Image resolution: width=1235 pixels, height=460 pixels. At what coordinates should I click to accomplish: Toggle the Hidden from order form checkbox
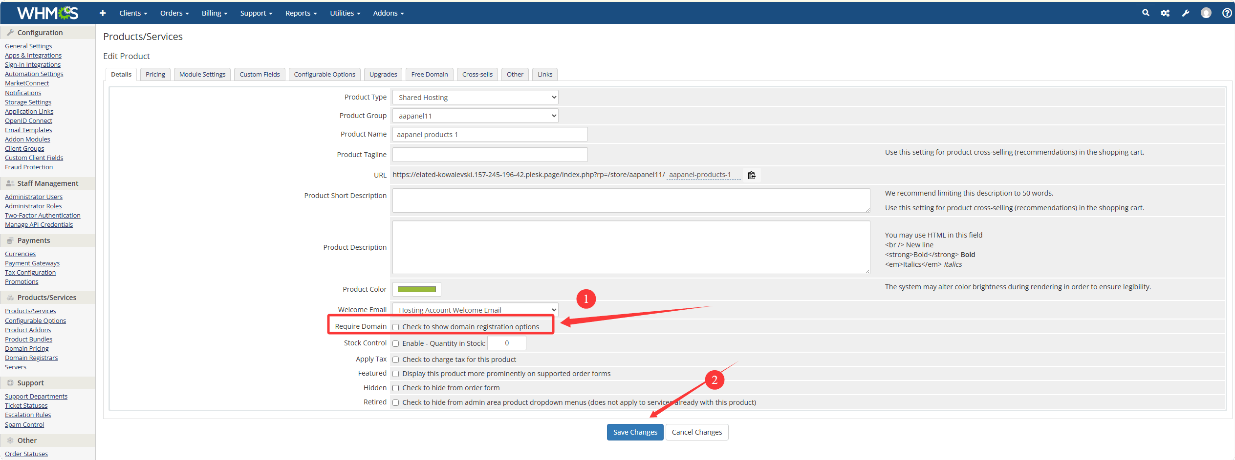(396, 388)
